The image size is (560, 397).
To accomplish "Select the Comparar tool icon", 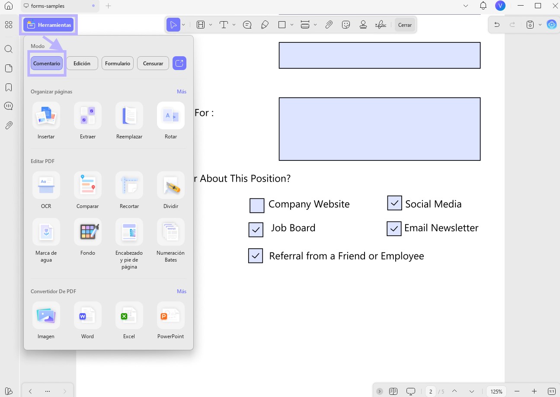I will 88,185.
